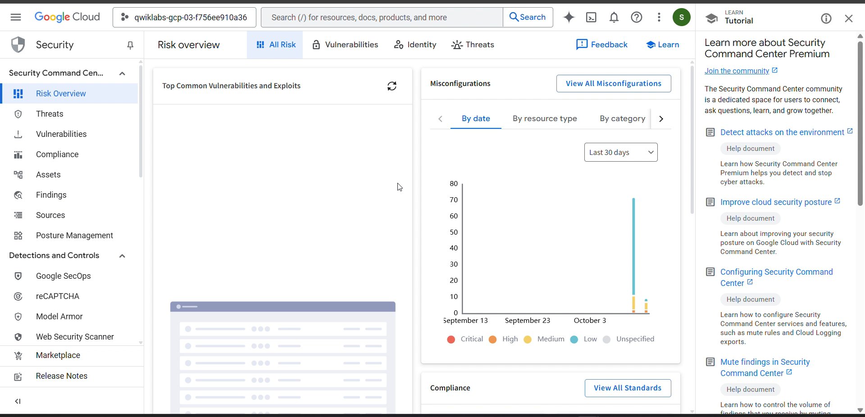Show tutorial info icon
The image size is (865, 417).
click(x=826, y=18)
